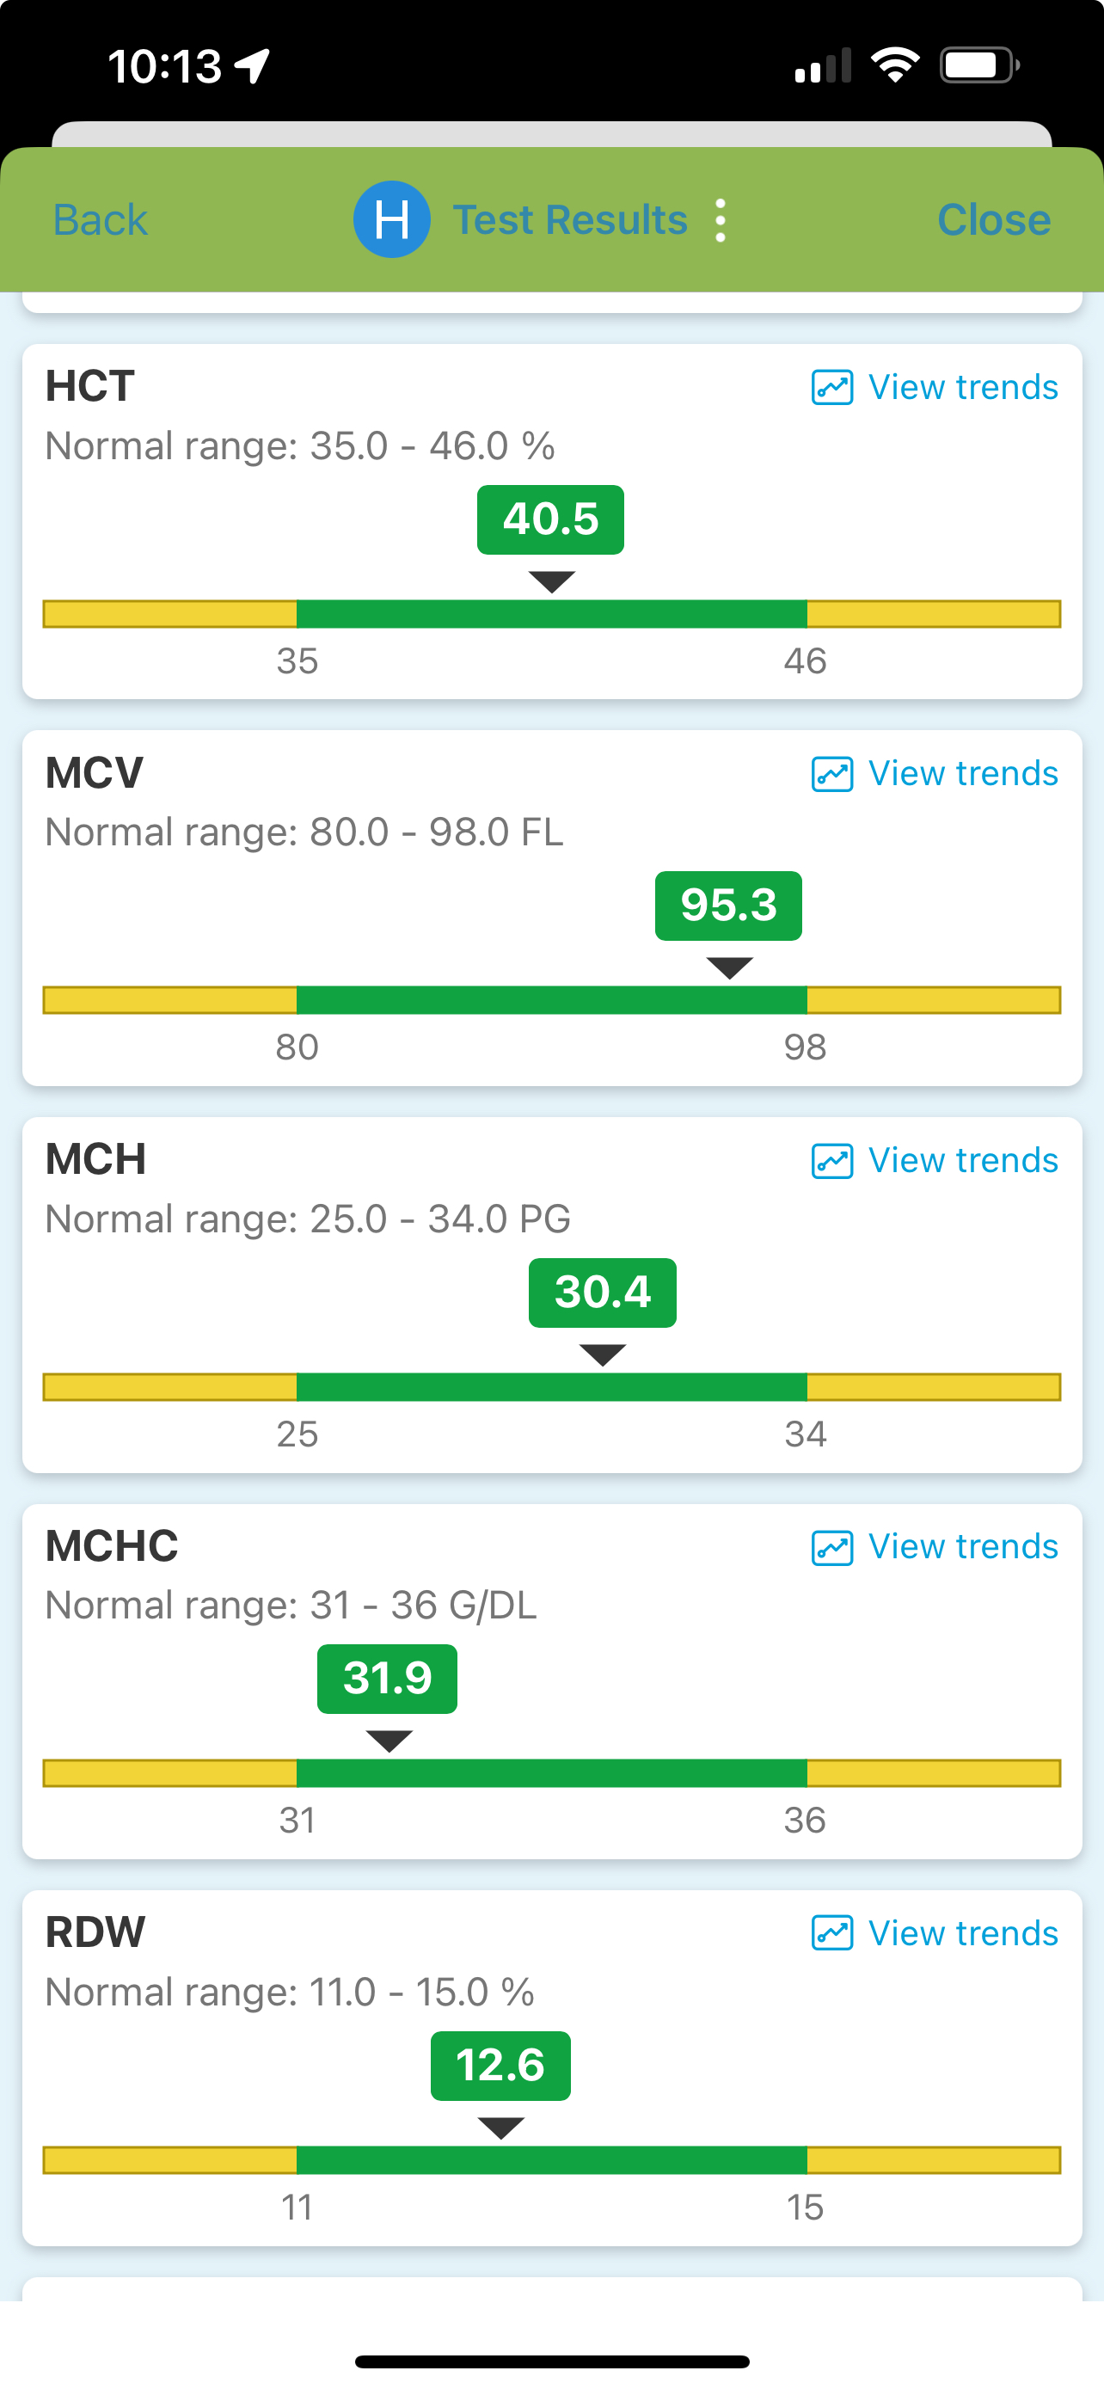The width and height of the screenshot is (1104, 2389).
Task: Open View trends for HCT
Action: click(x=963, y=388)
